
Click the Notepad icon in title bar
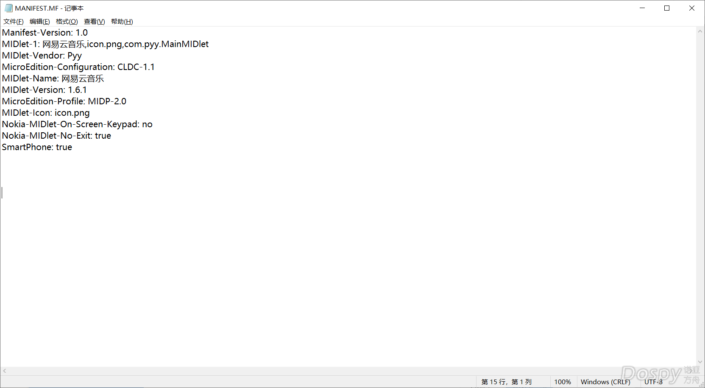click(8, 8)
